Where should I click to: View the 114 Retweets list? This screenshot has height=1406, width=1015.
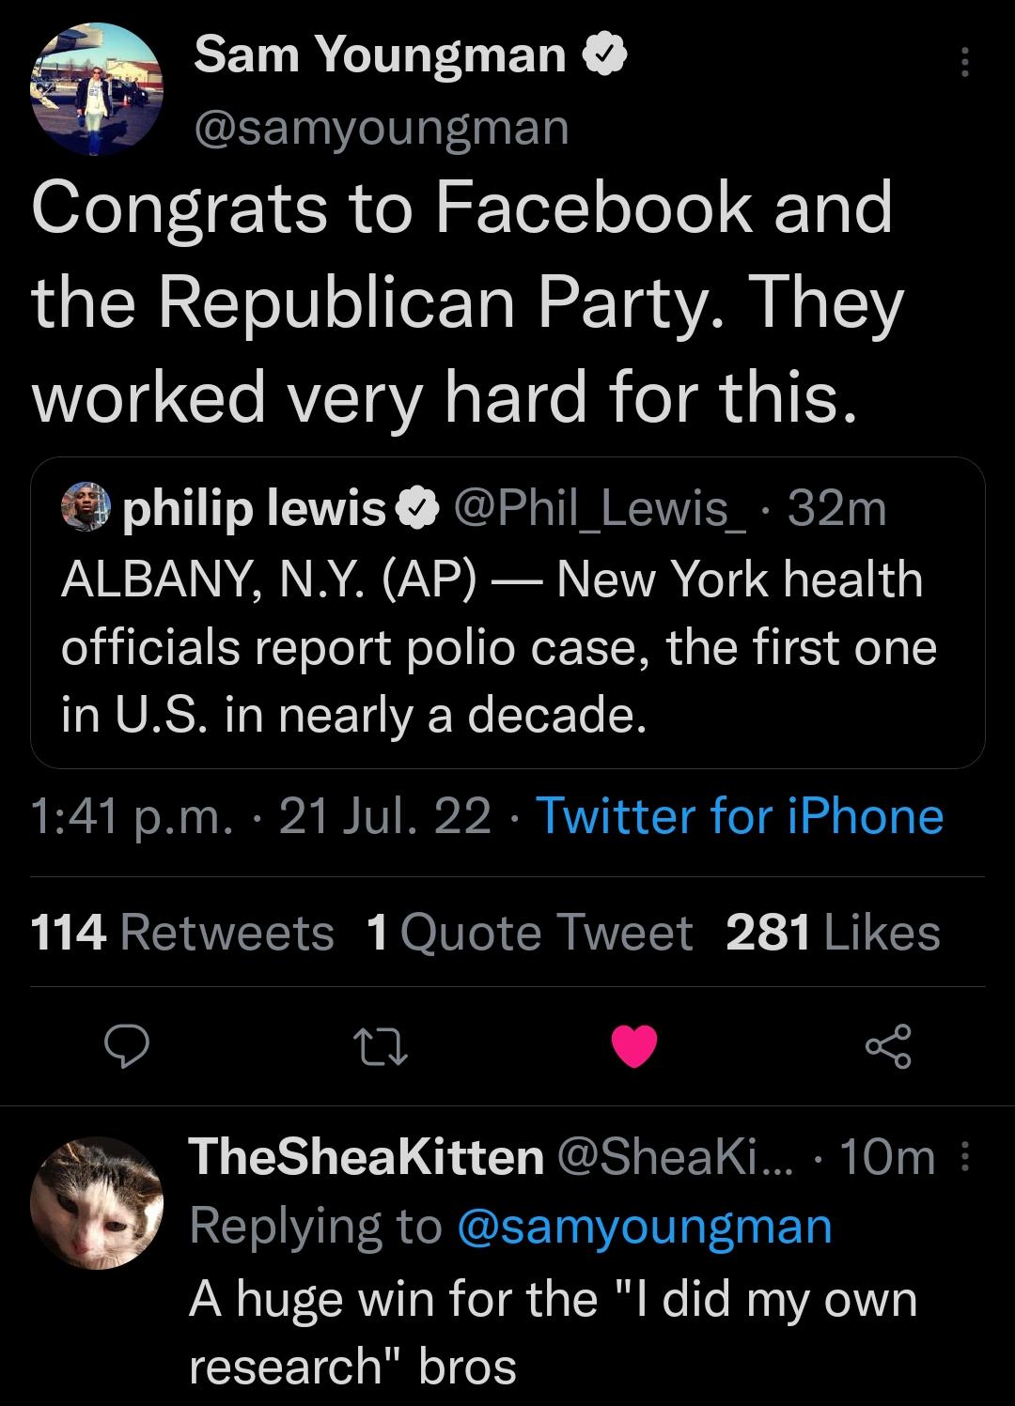click(180, 934)
